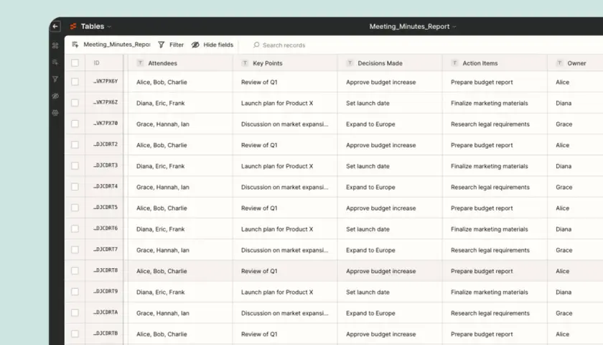This screenshot has height=345, width=603.
Task: Click the Search records field
Action: [x=284, y=45]
